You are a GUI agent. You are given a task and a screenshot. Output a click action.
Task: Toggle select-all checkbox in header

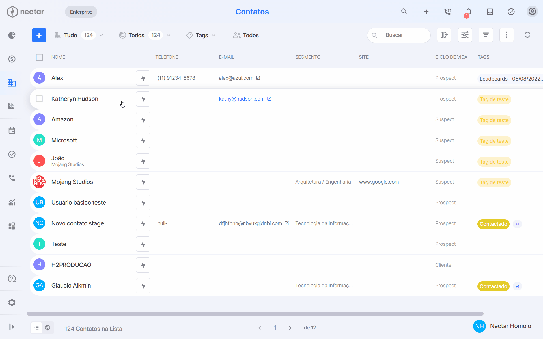(39, 57)
